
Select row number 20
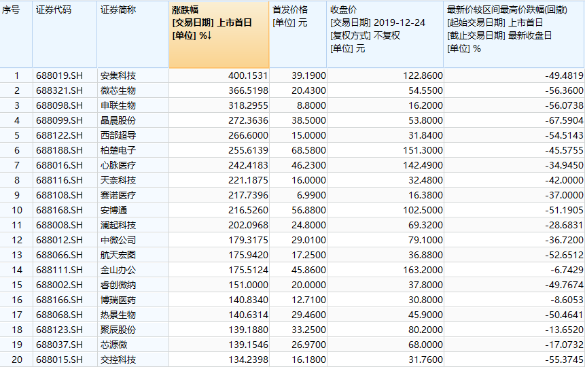[17, 360]
